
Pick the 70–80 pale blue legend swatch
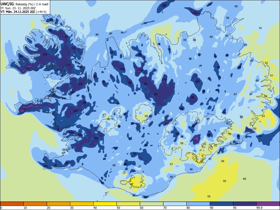175,204
